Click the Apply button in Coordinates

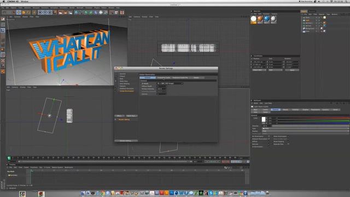click(292, 70)
